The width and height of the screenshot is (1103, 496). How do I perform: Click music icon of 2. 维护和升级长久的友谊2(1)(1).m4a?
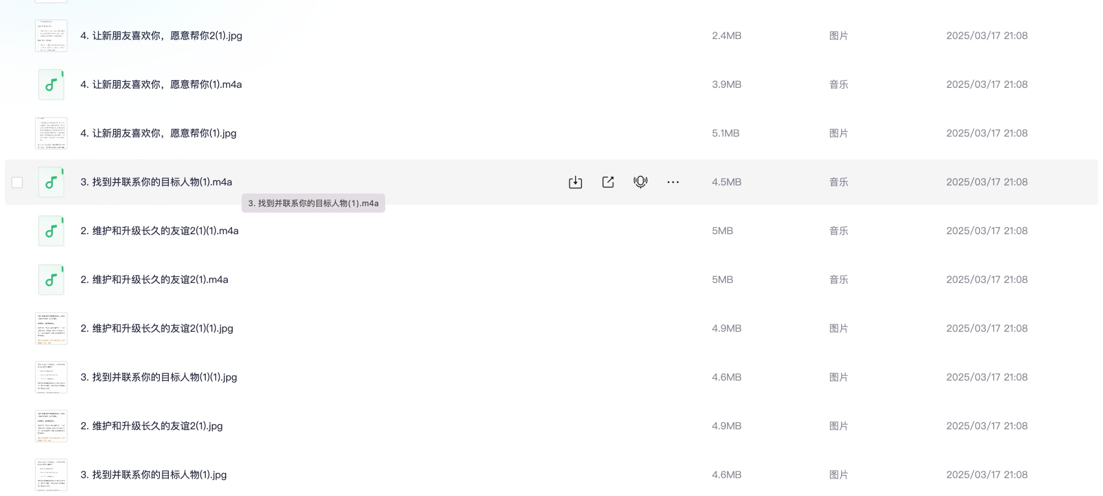click(51, 231)
